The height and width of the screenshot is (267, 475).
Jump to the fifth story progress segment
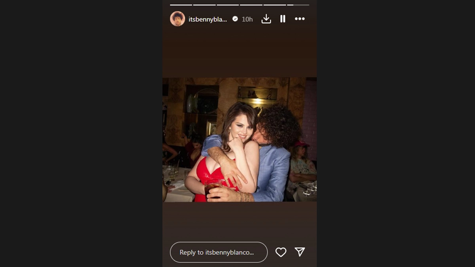274,5
